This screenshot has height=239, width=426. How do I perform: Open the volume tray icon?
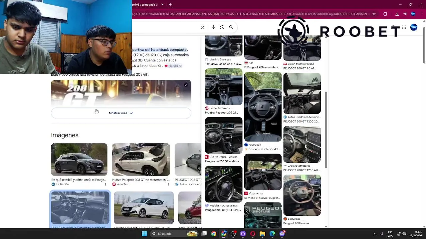pyautogui.click(x=404, y=234)
